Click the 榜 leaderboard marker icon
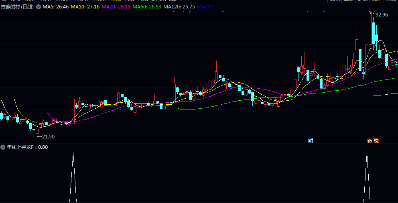This screenshot has height=203, width=398. click(376, 140)
